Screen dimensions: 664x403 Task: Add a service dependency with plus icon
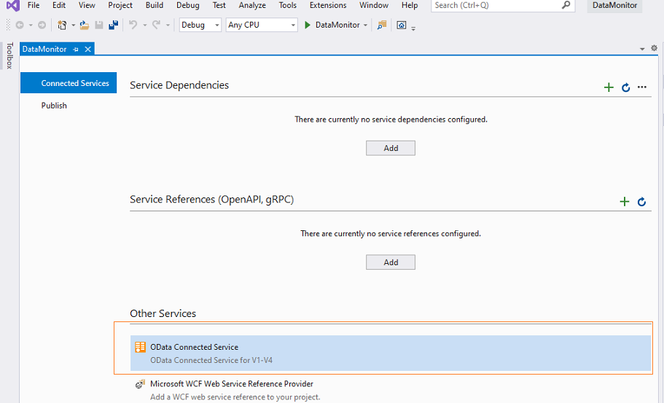(x=609, y=87)
